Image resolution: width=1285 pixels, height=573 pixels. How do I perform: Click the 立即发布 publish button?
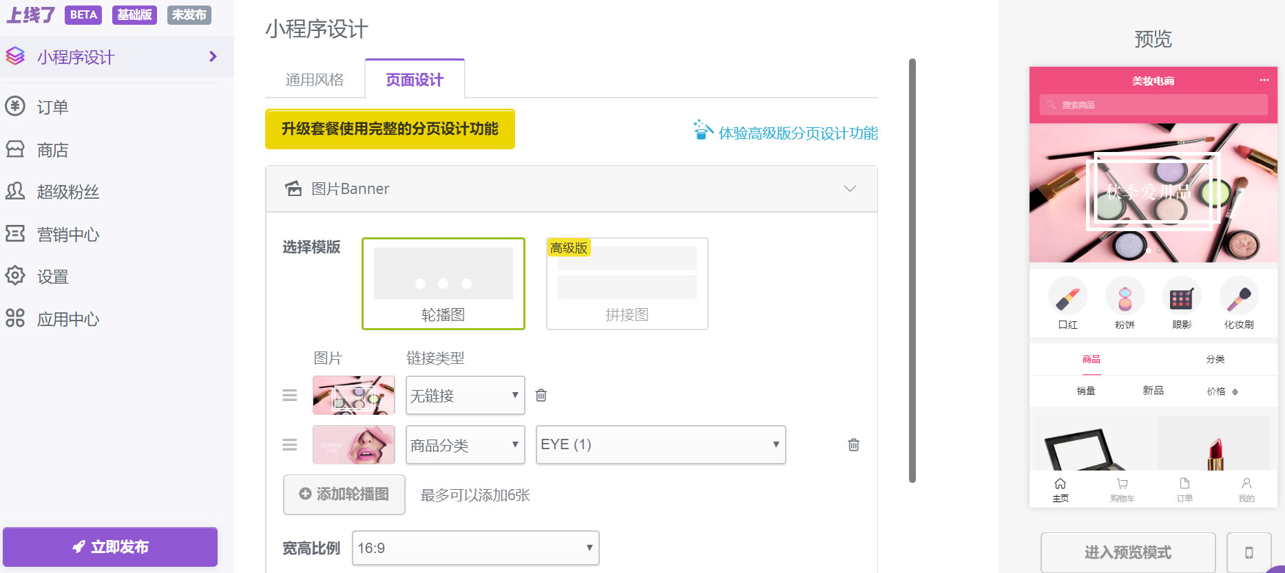(x=110, y=546)
